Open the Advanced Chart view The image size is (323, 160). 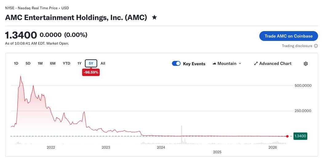tap(275, 64)
